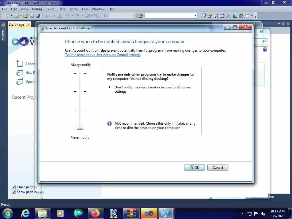Click the Add New Item toolbar icon

click(x=16, y=16)
